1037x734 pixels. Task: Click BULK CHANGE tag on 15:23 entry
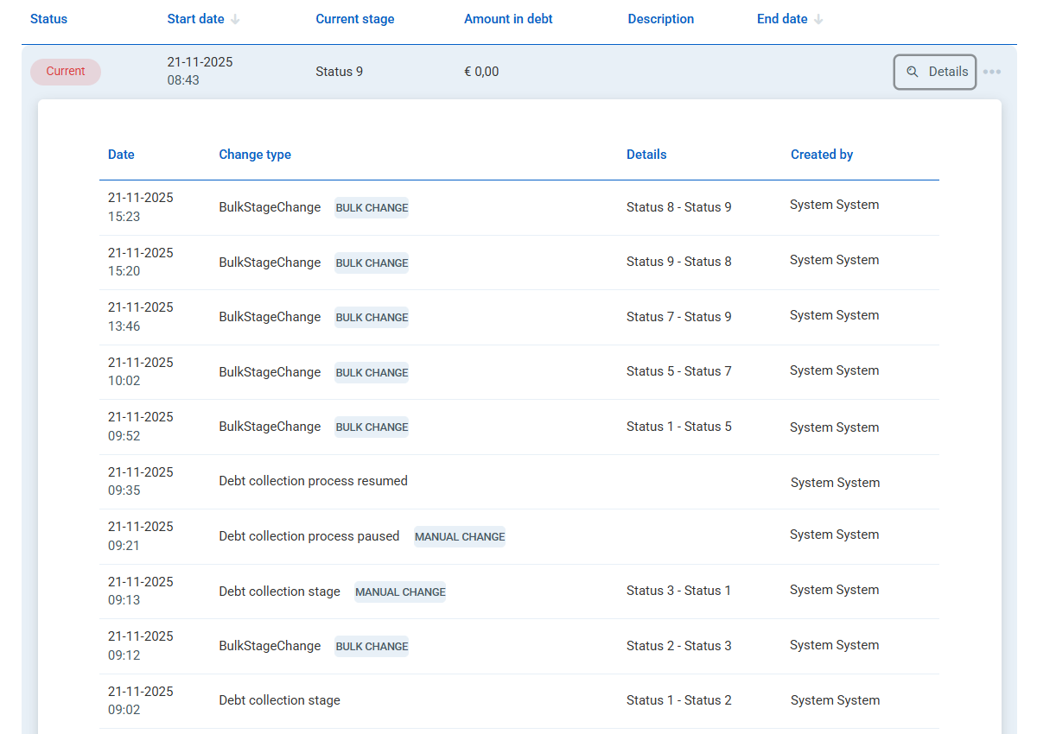pos(372,208)
